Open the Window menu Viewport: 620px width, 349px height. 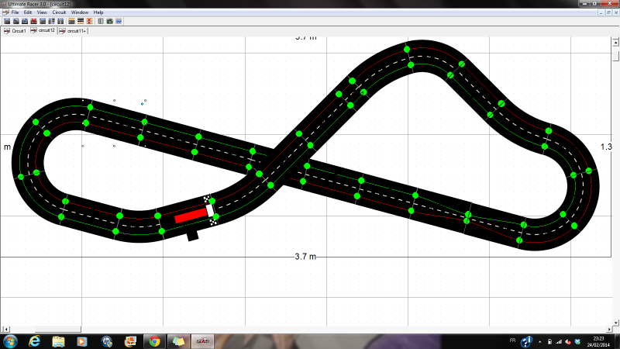(79, 12)
